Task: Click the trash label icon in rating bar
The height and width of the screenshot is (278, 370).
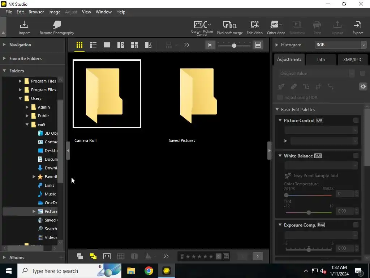Action: click(182, 256)
